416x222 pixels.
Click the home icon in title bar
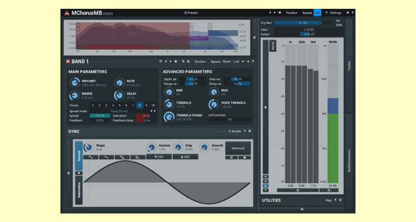(348, 12)
